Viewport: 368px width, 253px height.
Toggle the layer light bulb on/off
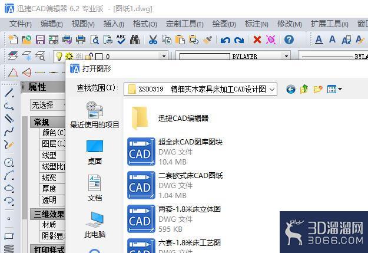click(59, 56)
